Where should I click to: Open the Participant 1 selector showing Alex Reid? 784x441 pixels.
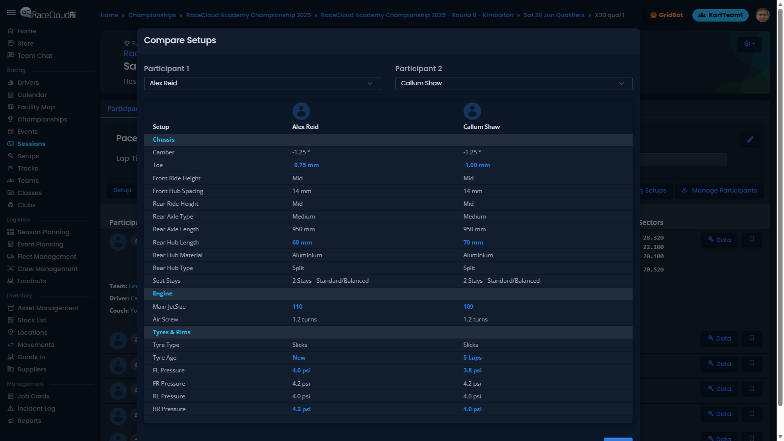(x=263, y=83)
